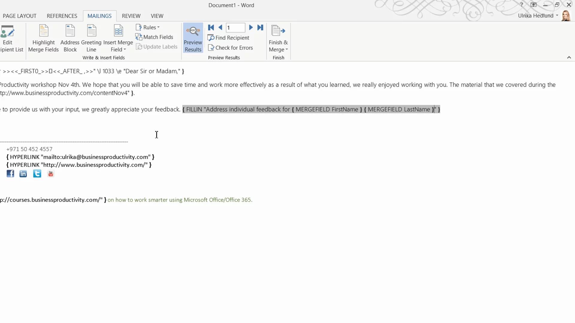Click the Highlight Merge Fields icon
The image size is (575, 323).
(43, 31)
